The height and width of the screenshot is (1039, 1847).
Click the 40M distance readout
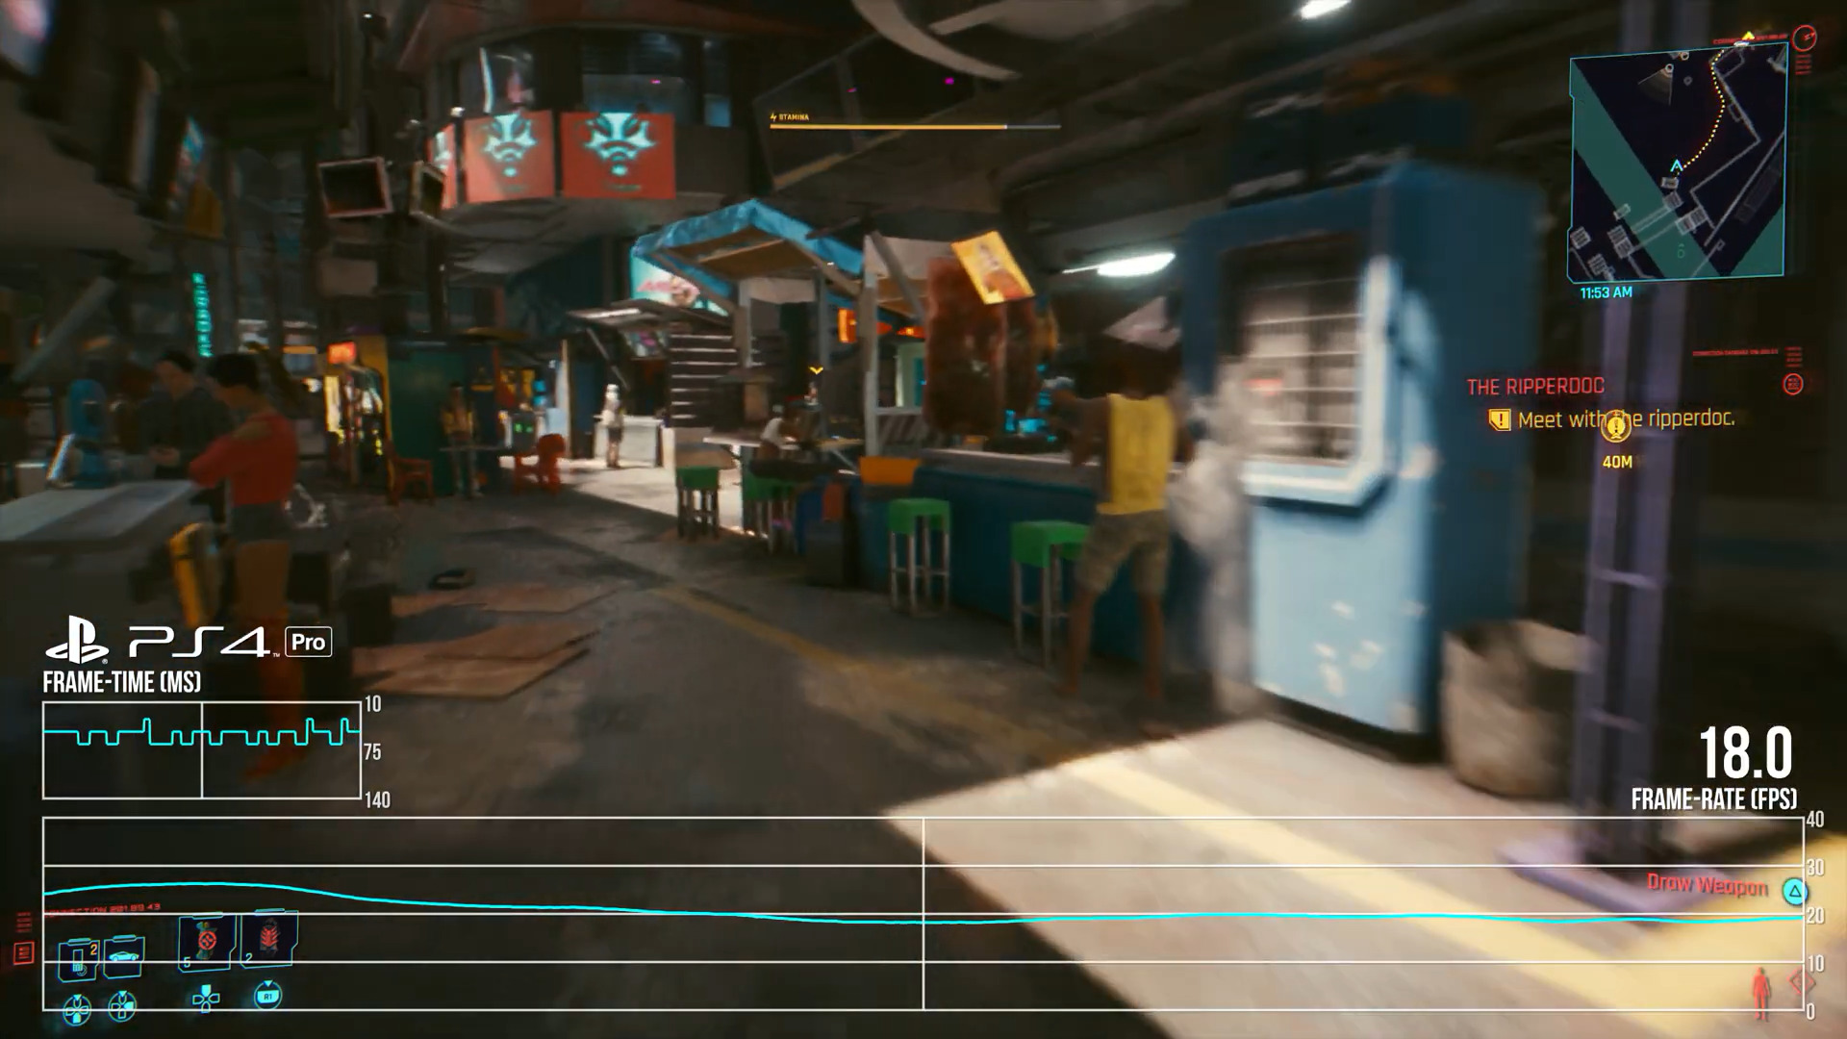coord(1617,462)
